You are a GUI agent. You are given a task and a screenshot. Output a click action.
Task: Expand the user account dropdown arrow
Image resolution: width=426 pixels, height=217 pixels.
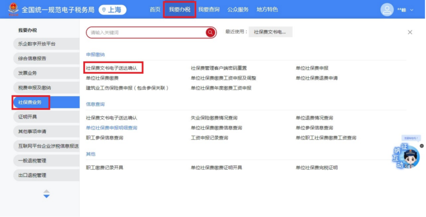pos(412,10)
